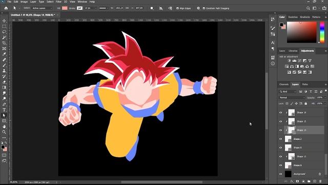The image size is (328, 185).
Task: Open the layer Fill percentage dropdown
Action: click(x=324, y=103)
